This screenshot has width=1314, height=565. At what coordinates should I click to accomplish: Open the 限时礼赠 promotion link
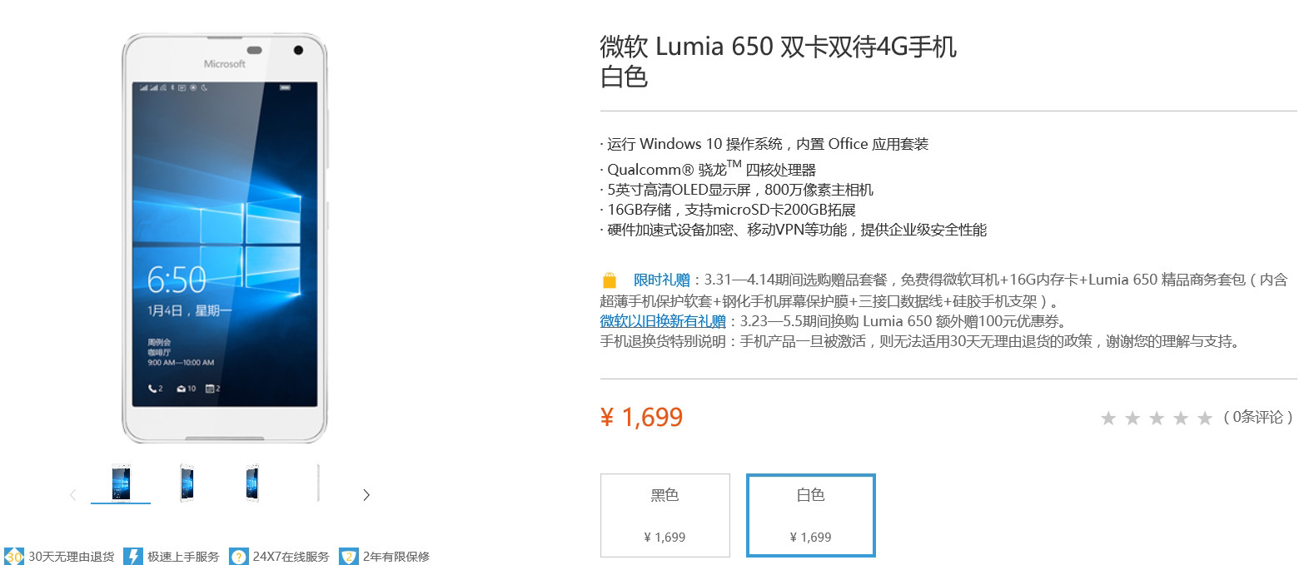(661, 280)
